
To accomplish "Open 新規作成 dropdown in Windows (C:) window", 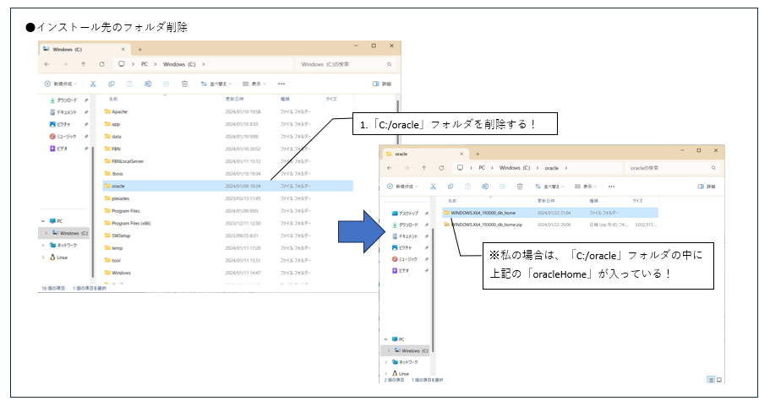I will [x=61, y=84].
